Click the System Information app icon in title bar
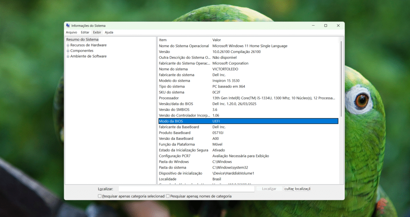Image resolution: width=410 pixels, height=217 pixels. [x=68, y=26]
